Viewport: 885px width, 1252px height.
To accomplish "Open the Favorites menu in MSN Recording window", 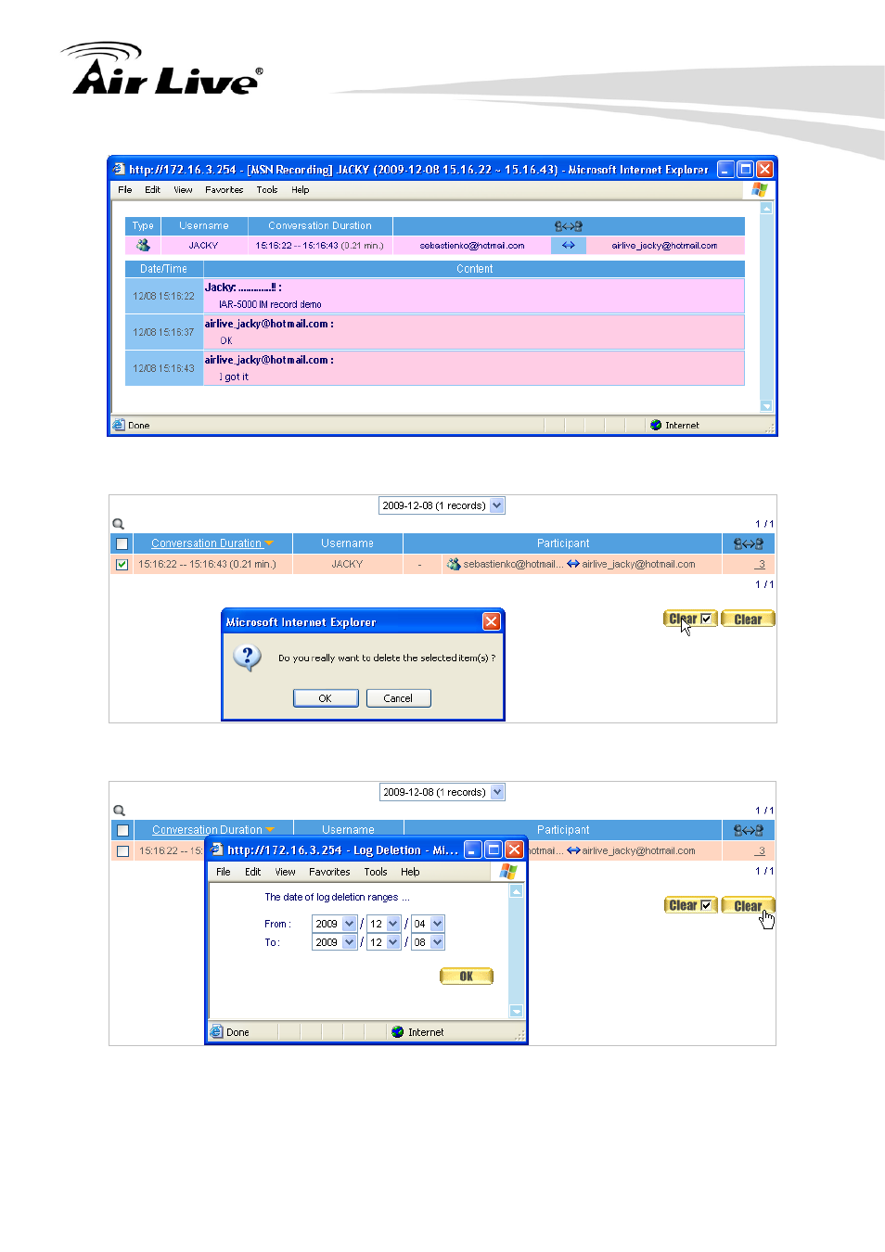I will [x=224, y=190].
